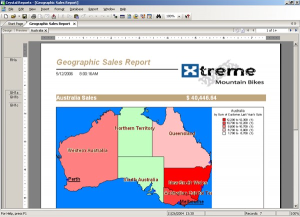This screenshot has width=300, height=217.
Task: Switch to the Design view tab
Action: click(x=7, y=30)
